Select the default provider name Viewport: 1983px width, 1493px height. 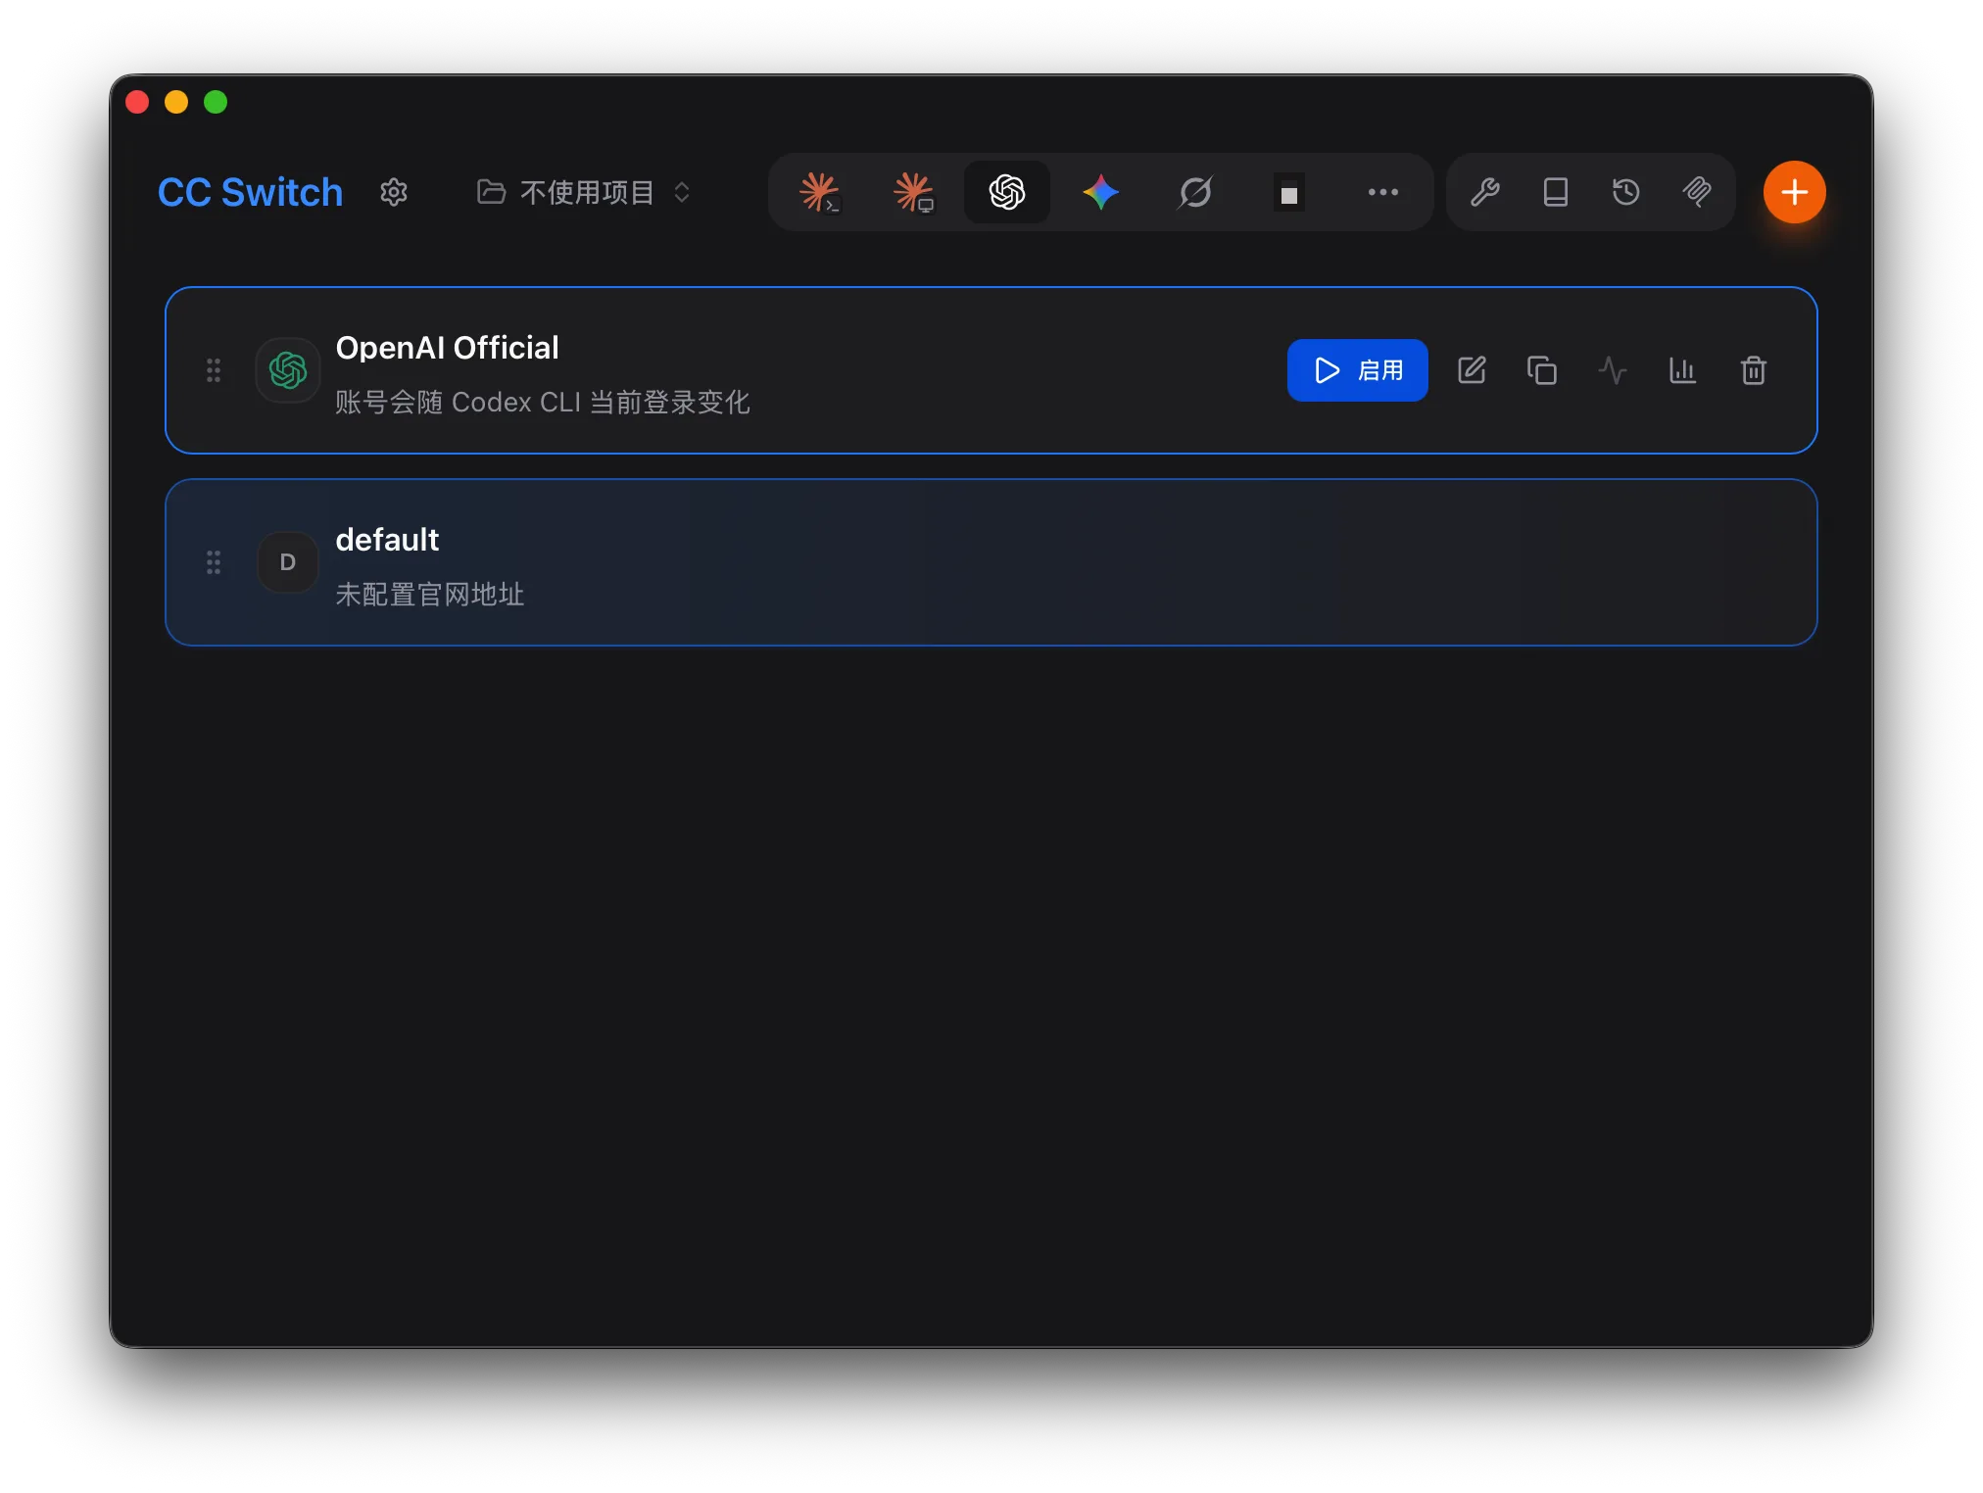387,540
